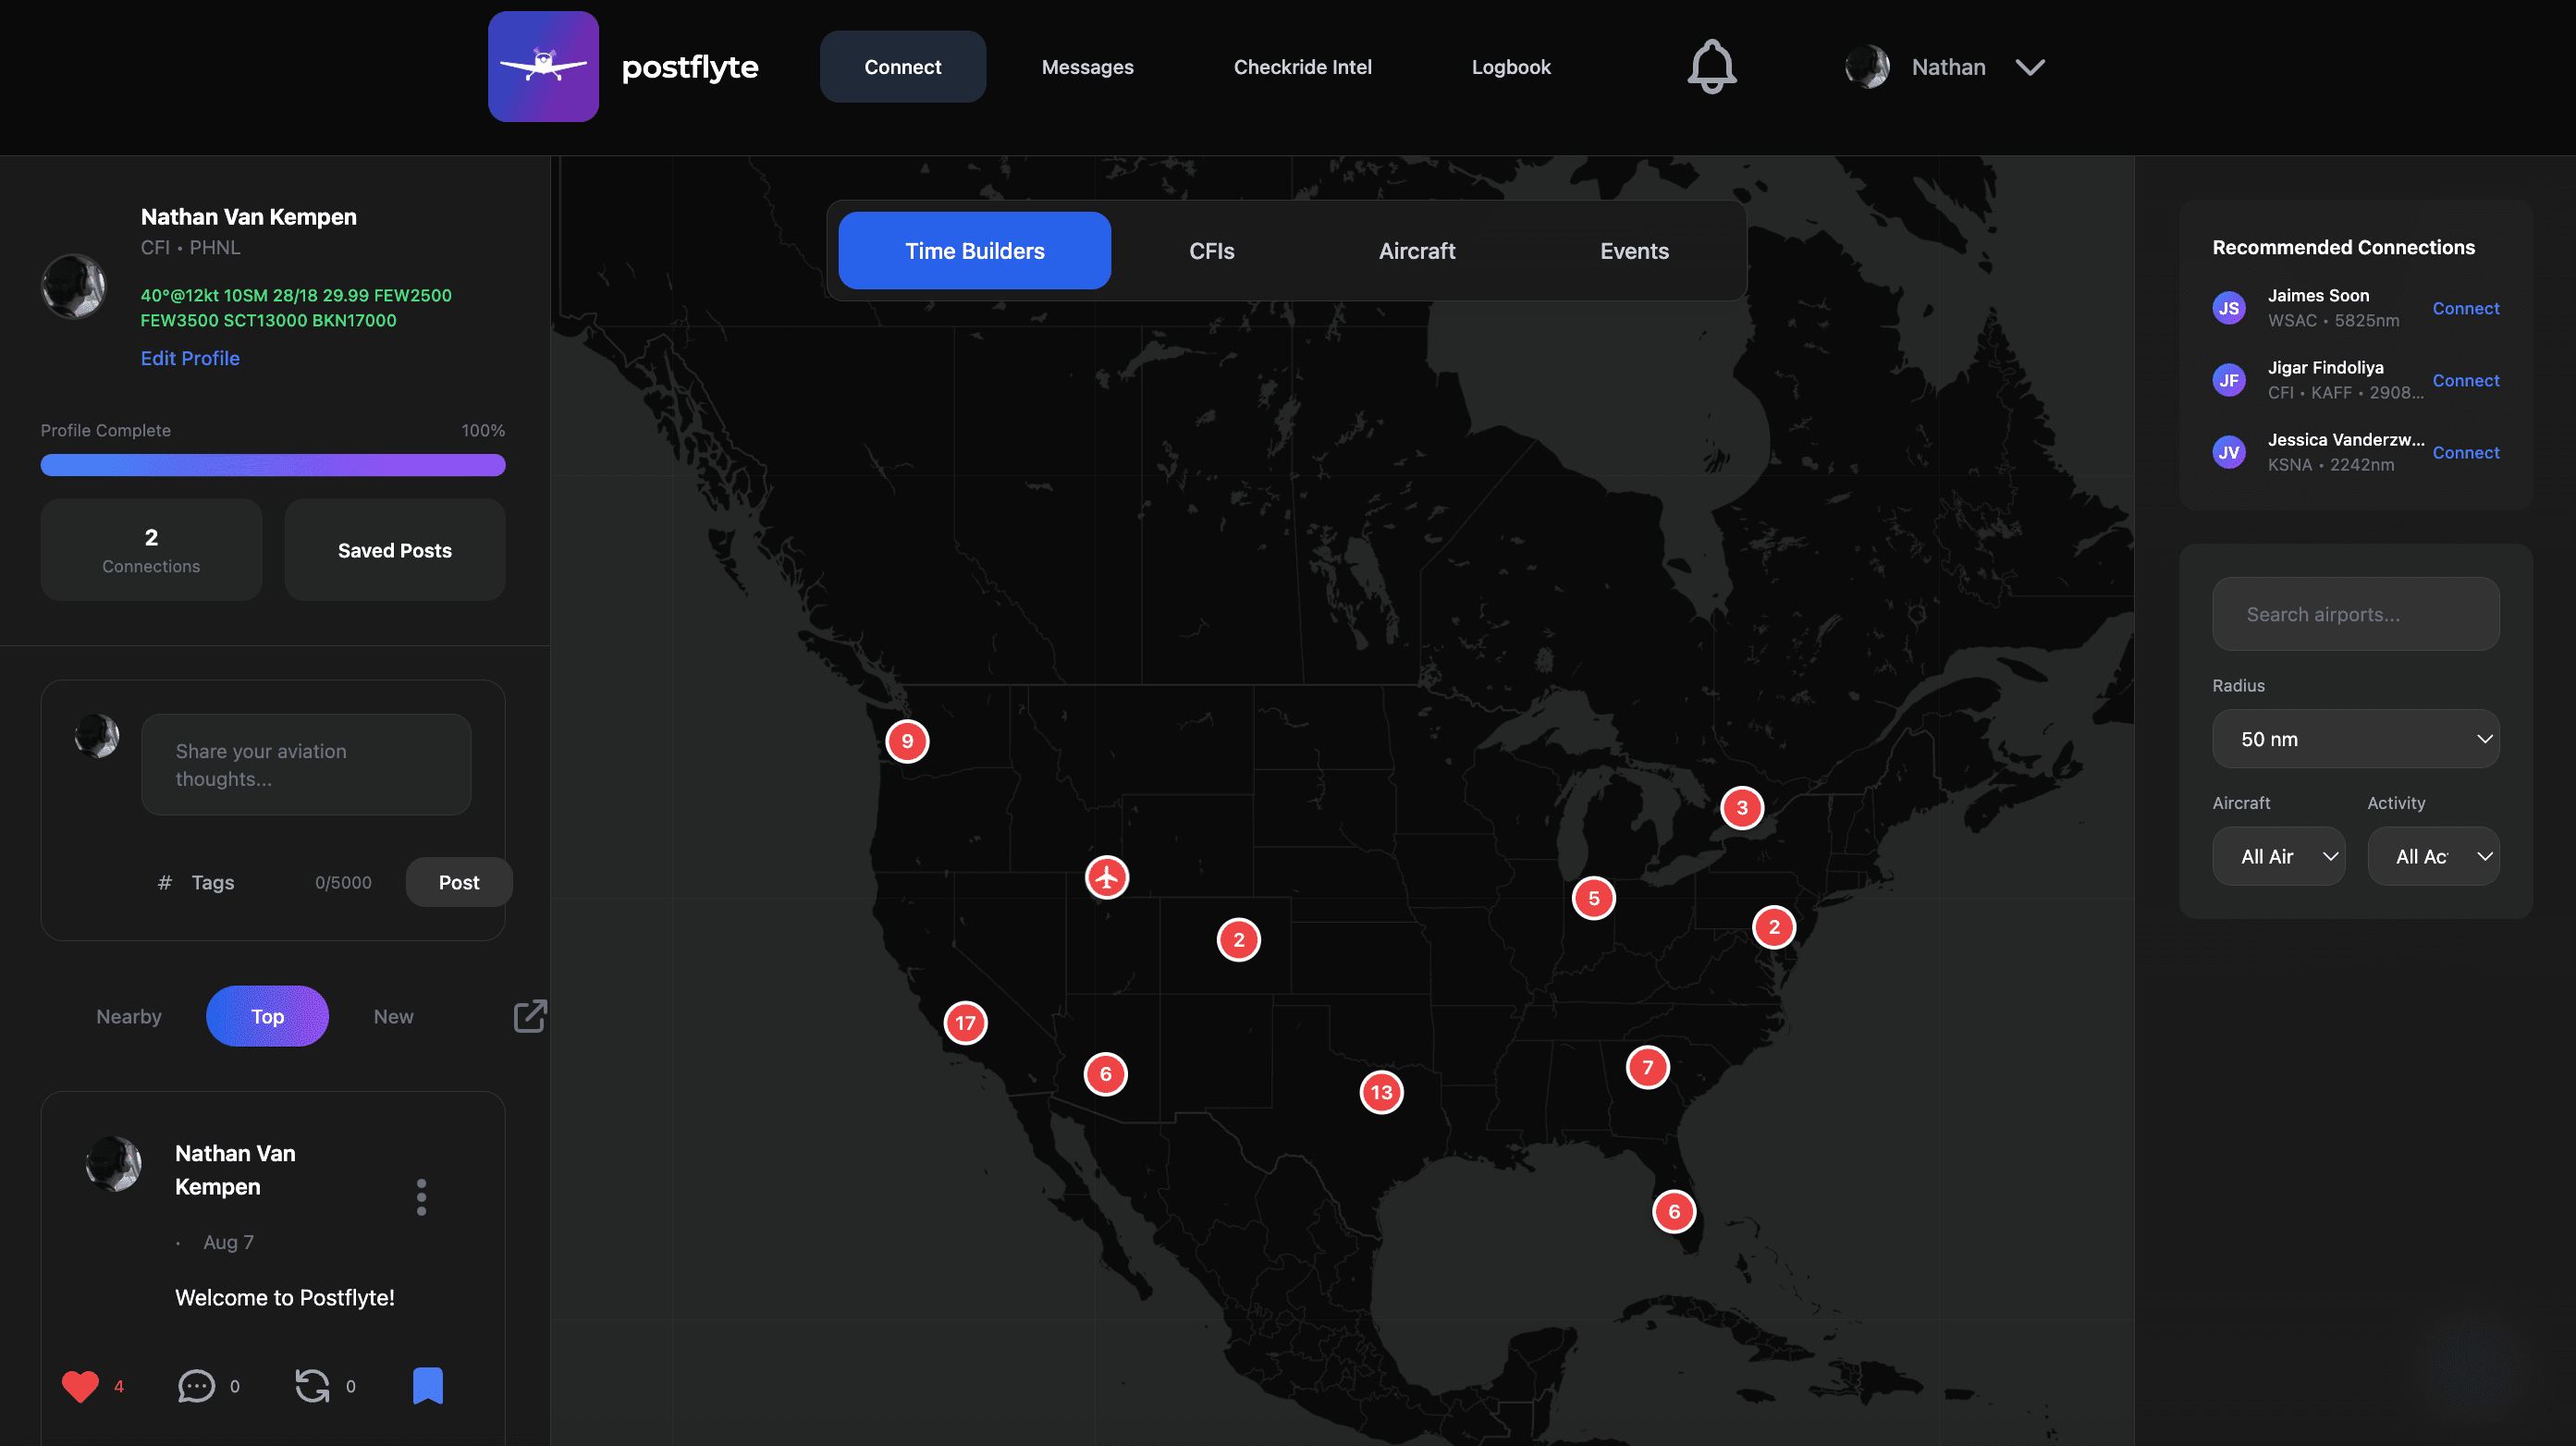Open the Aircraft filter dropdown
The width and height of the screenshot is (2576, 1446).
click(x=2278, y=856)
